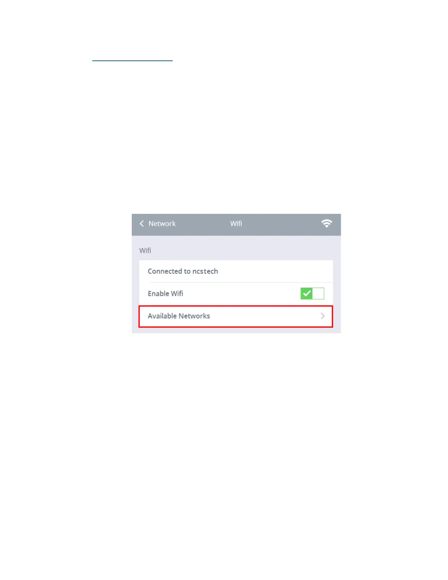
Task: Select the Enable Wifi label text
Action: pos(165,294)
